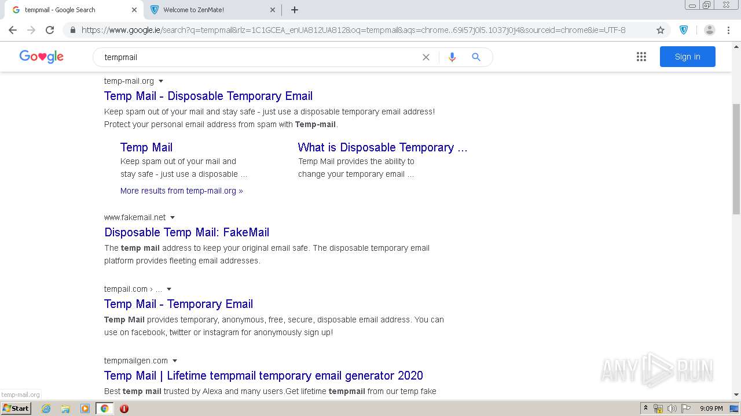Show hidden system tray icons
Image resolution: width=741 pixels, height=416 pixels.
pyautogui.click(x=645, y=408)
